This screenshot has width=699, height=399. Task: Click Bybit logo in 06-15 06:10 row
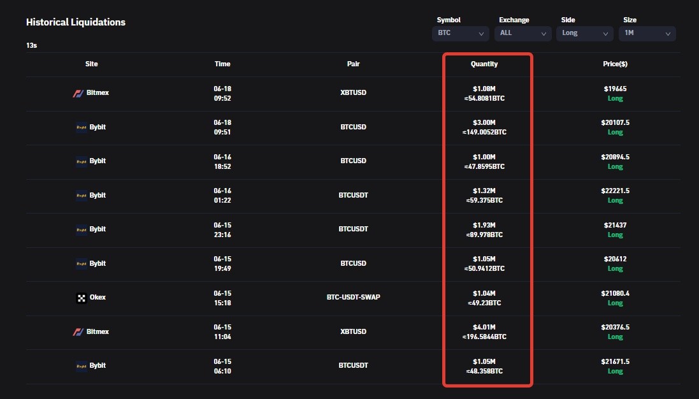click(81, 366)
